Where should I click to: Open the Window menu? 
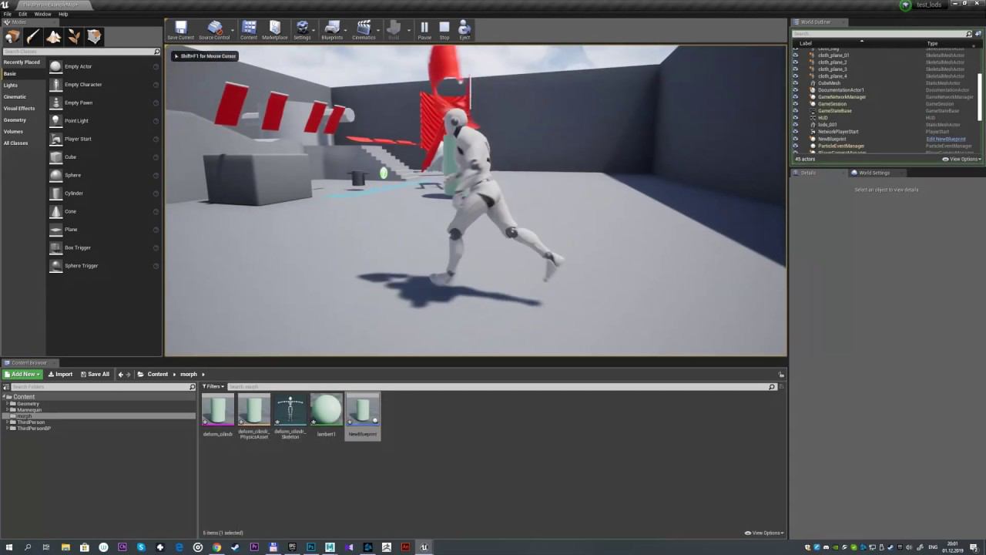pos(42,14)
